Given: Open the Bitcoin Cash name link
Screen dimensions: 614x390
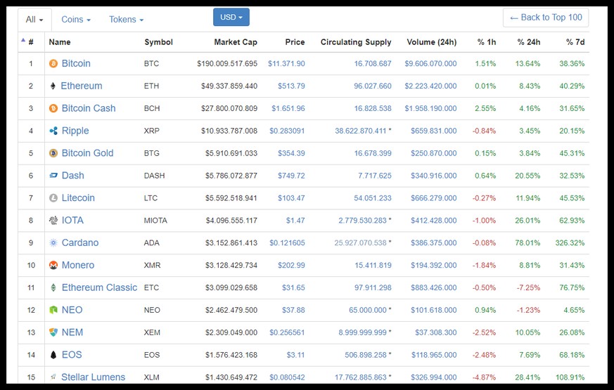Looking at the screenshot, I should pyautogui.click(x=89, y=108).
